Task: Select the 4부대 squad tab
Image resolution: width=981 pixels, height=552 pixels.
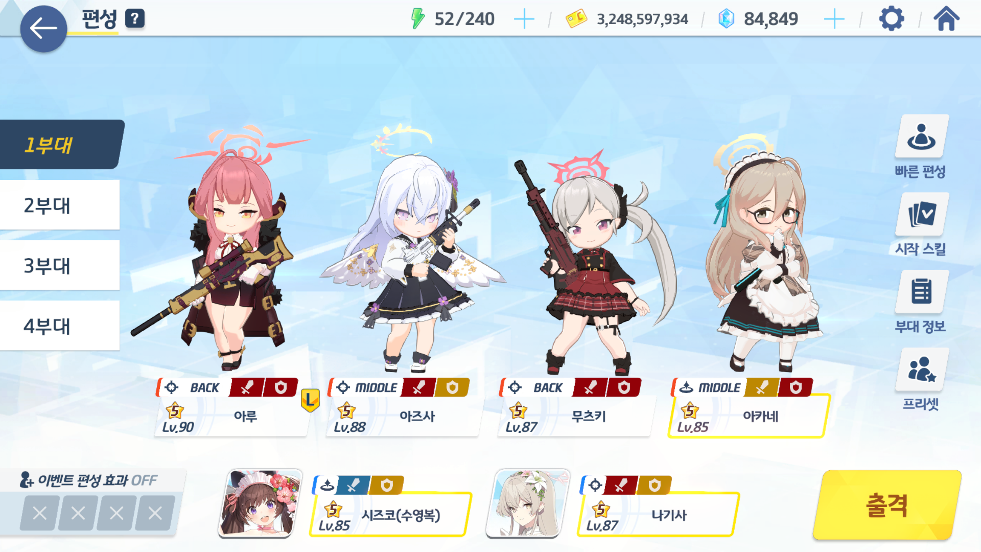Action: click(x=60, y=325)
